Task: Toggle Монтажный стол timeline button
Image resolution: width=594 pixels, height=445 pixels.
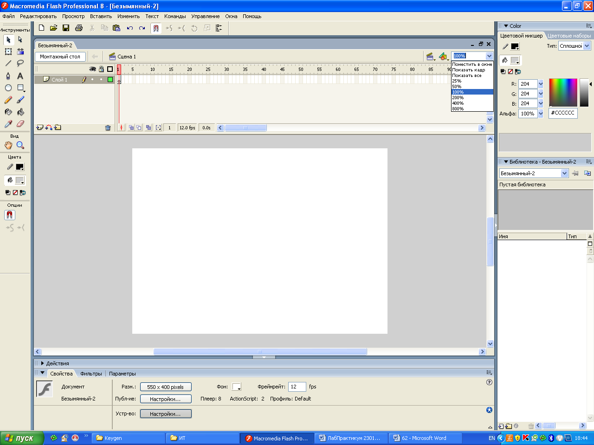Action: pyautogui.click(x=60, y=57)
